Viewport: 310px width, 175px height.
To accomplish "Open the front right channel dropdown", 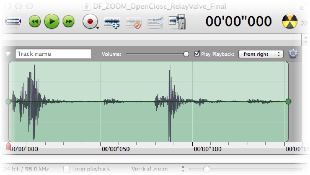I will pyautogui.click(x=261, y=54).
